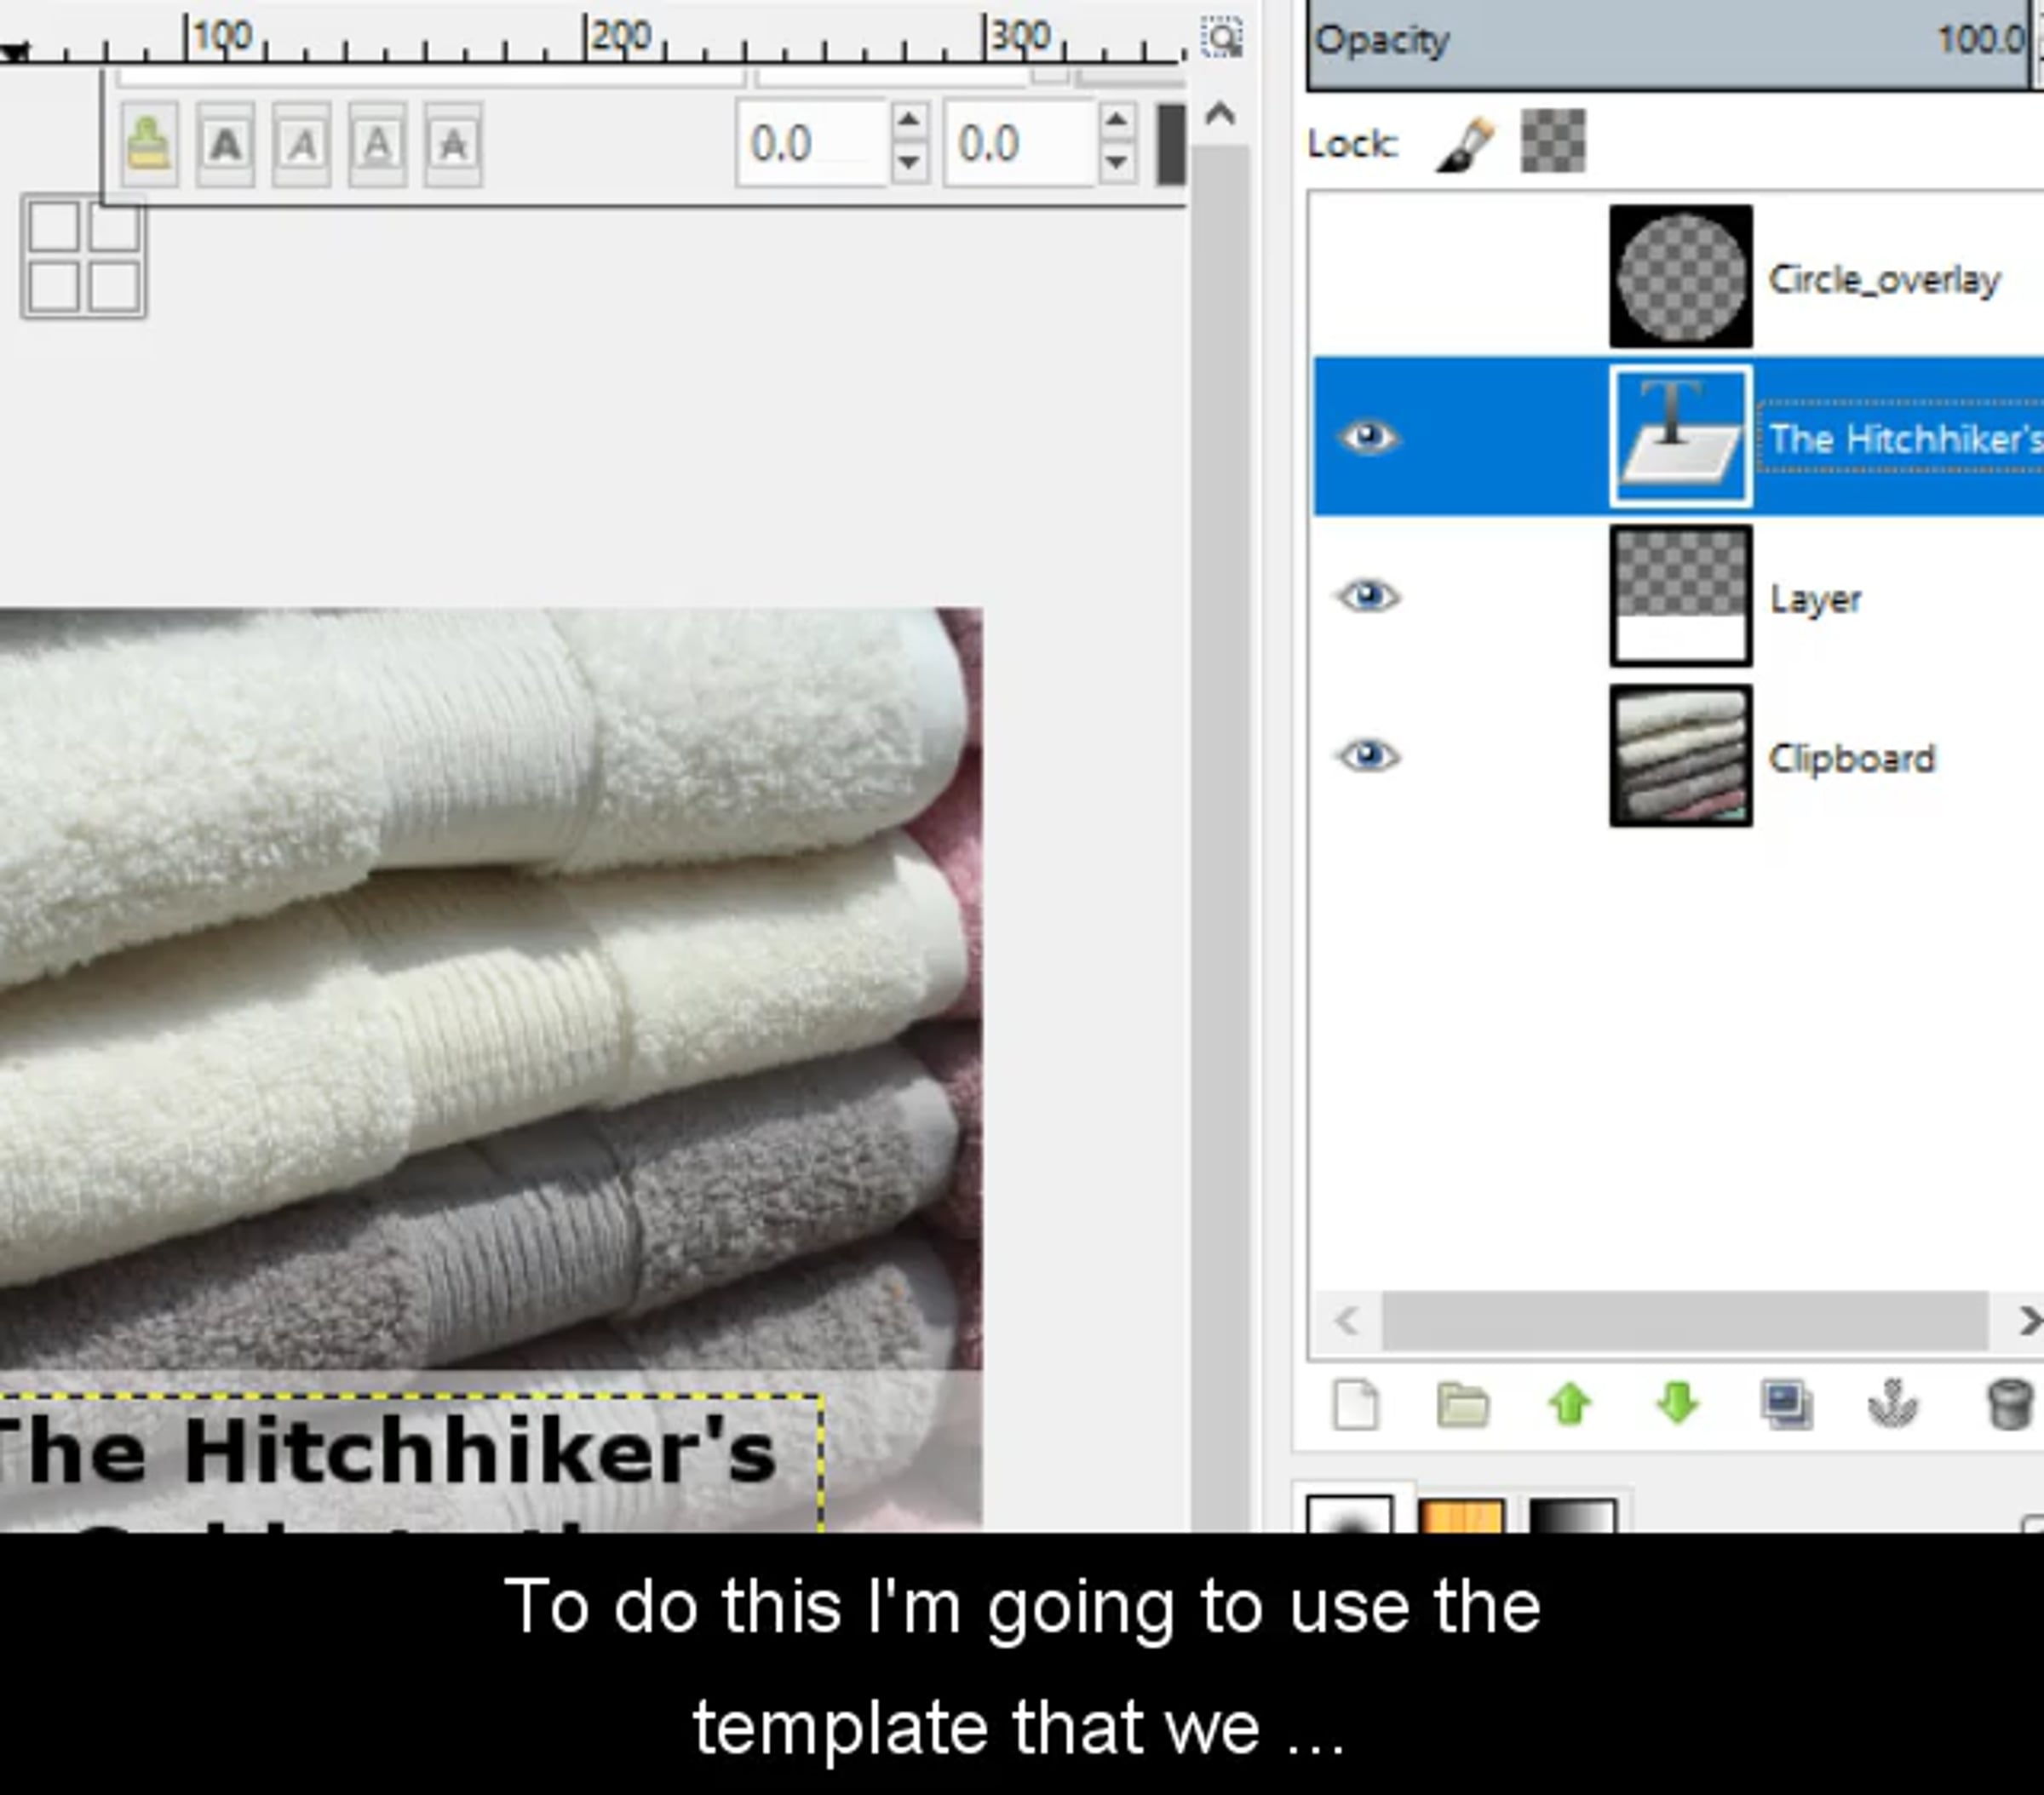Toggle zoom-on-resize icon at ruler corner
Image resolution: width=2044 pixels, height=1795 pixels.
tap(1222, 38)
